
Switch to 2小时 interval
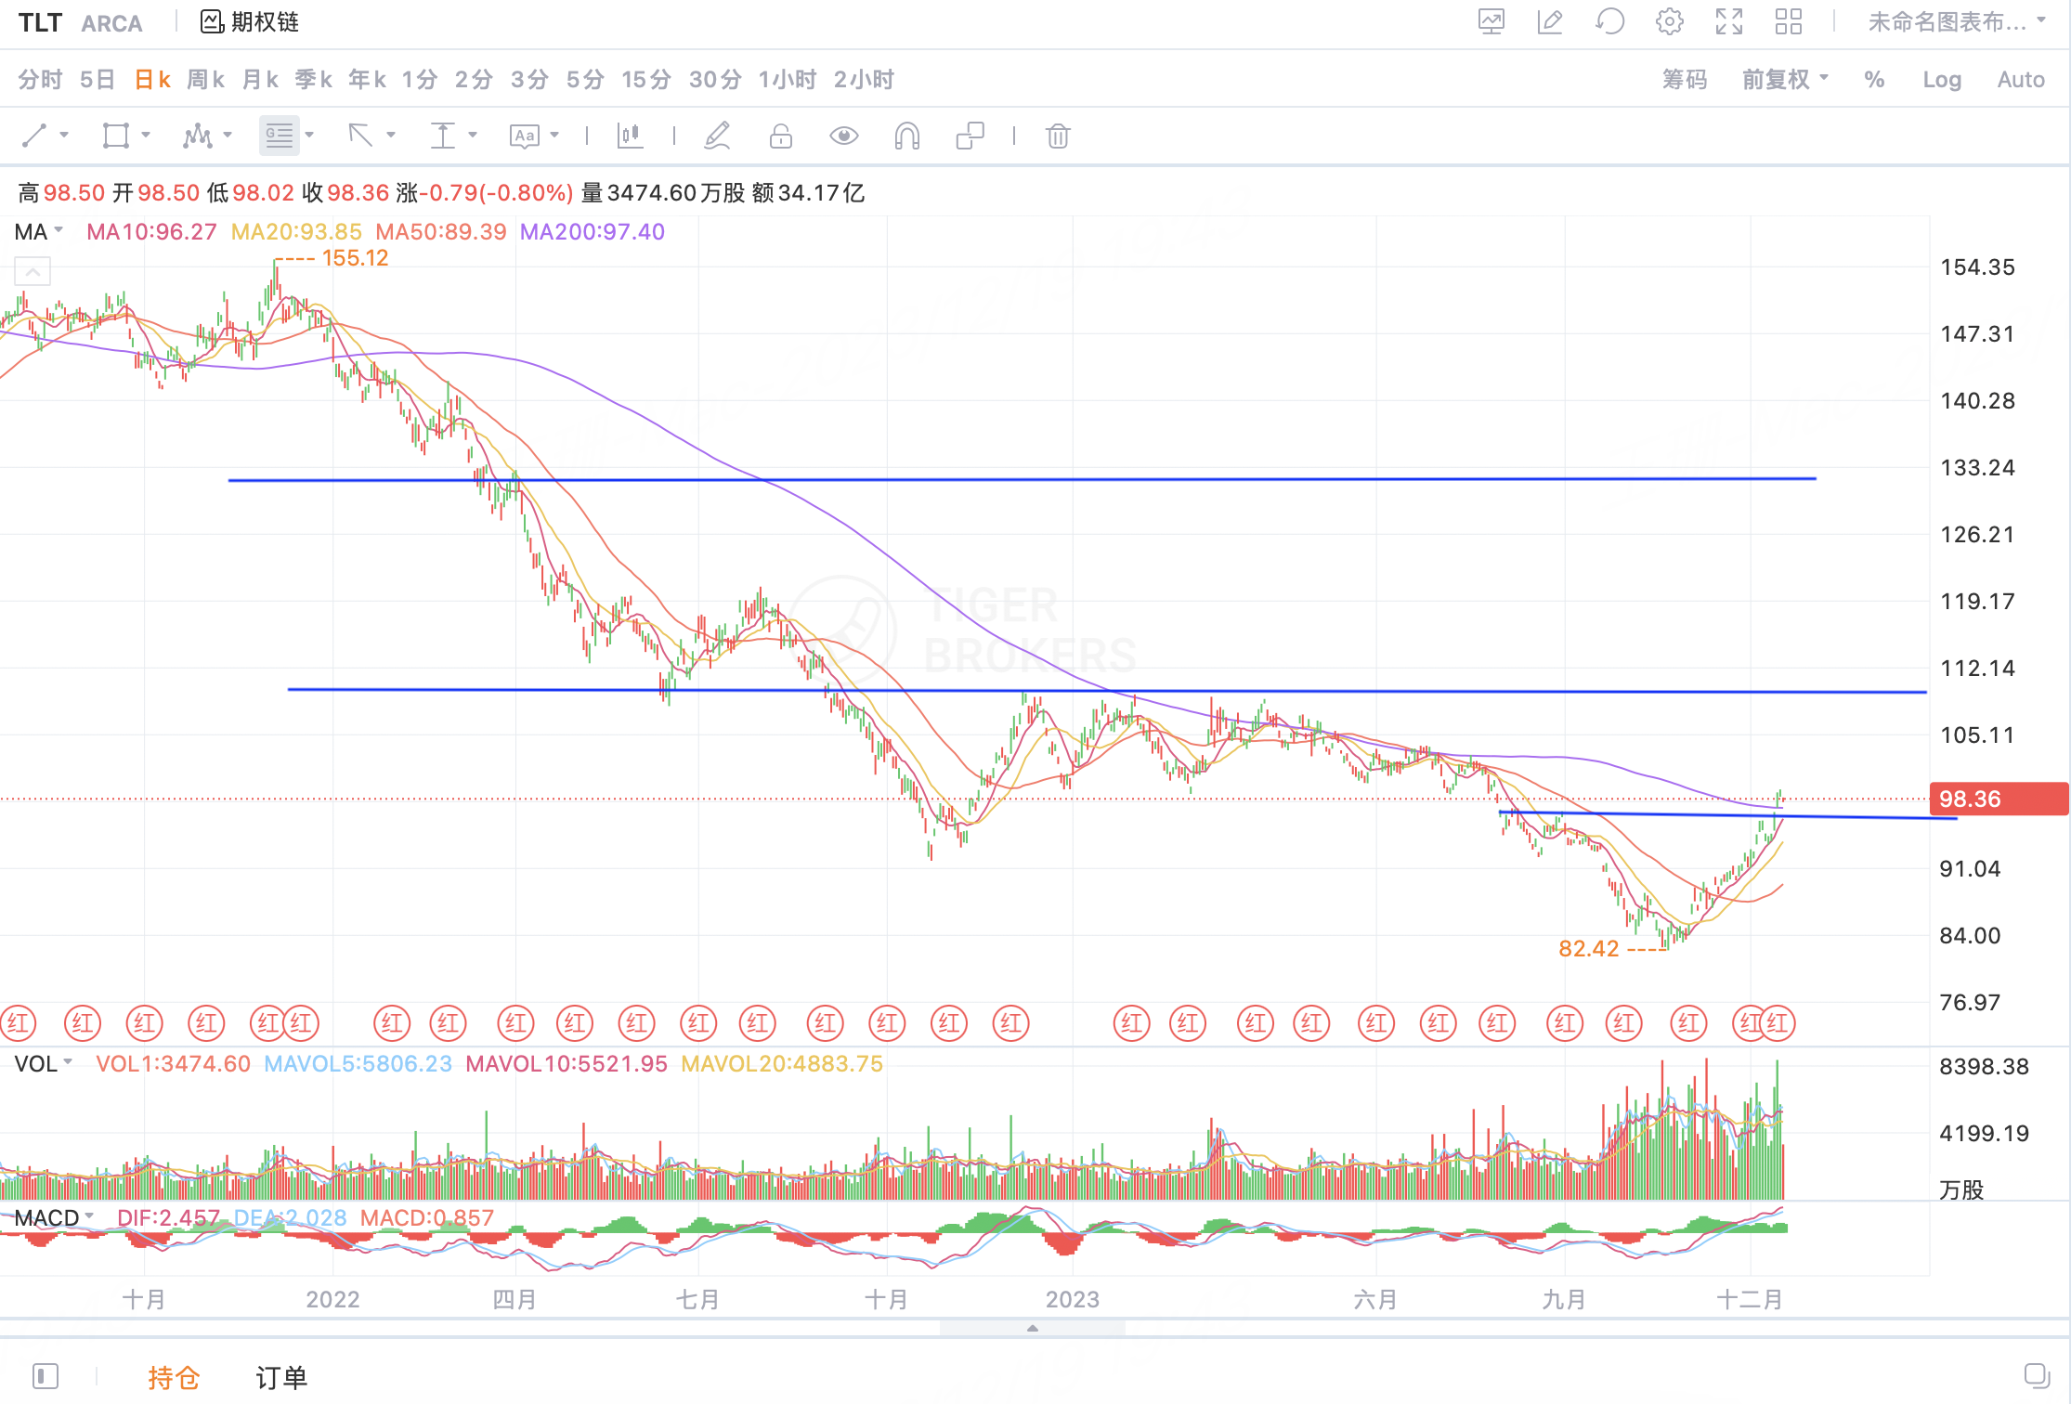tap(864, 80)
